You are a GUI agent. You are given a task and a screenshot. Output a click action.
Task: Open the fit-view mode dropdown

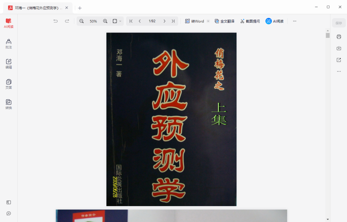(120, 21)
